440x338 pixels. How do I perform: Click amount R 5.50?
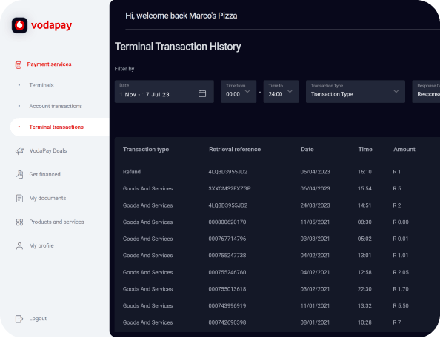(401, 305)
